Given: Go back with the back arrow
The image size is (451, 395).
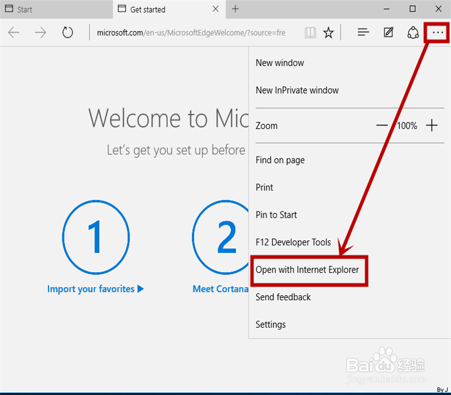Looking at the screenshot, I should (x=14, y=33).
